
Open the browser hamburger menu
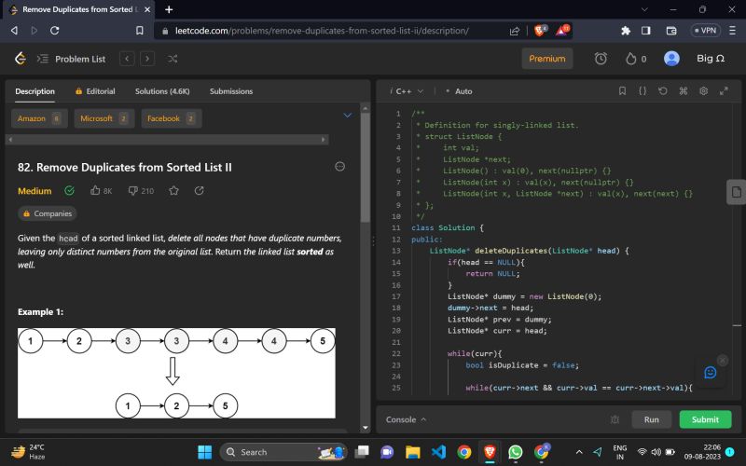(733, 31)
